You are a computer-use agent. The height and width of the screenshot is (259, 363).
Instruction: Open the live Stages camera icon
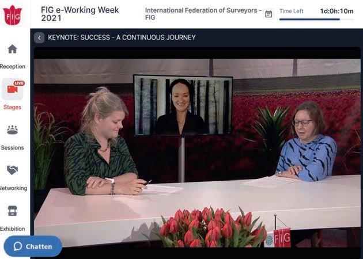[x=13, y=89]
